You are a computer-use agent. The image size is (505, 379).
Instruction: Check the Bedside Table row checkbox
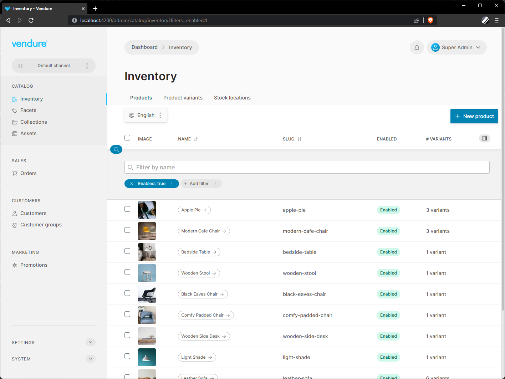(127, 251)
